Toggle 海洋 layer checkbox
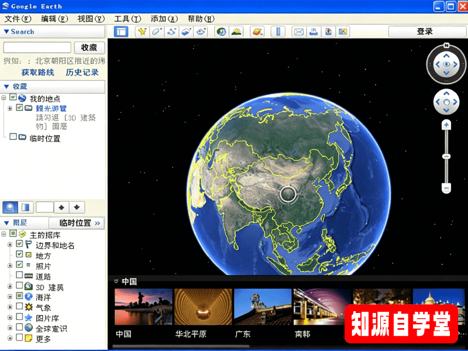Viewport: 468px width, 351px height. point(19,295)
